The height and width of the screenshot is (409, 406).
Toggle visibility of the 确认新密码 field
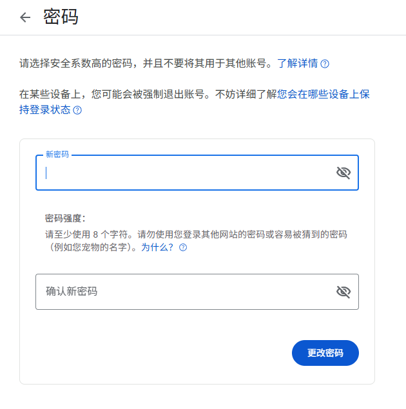click(343, 292)
